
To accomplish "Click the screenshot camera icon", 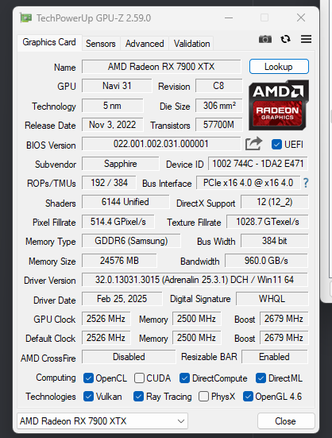I will (265, 39).
